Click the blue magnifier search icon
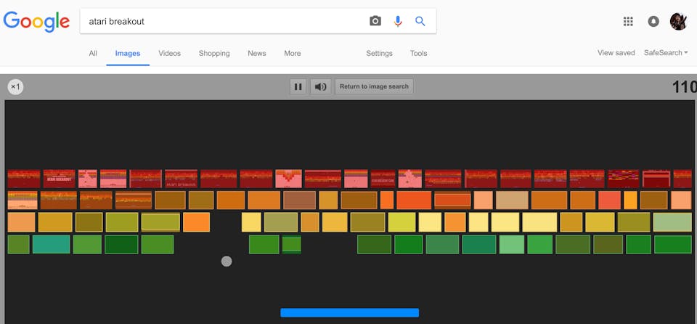 pos(420,21)
